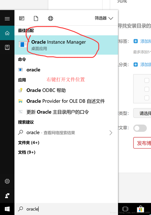151x215 pixels.
Task: Filter results by Apps icon
Action: point(22,18)
